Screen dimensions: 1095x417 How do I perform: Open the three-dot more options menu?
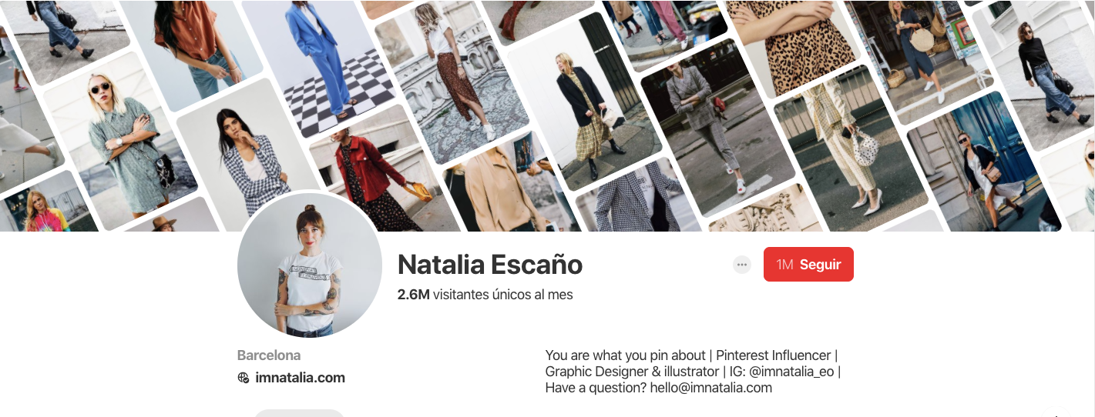click(742, 265)
